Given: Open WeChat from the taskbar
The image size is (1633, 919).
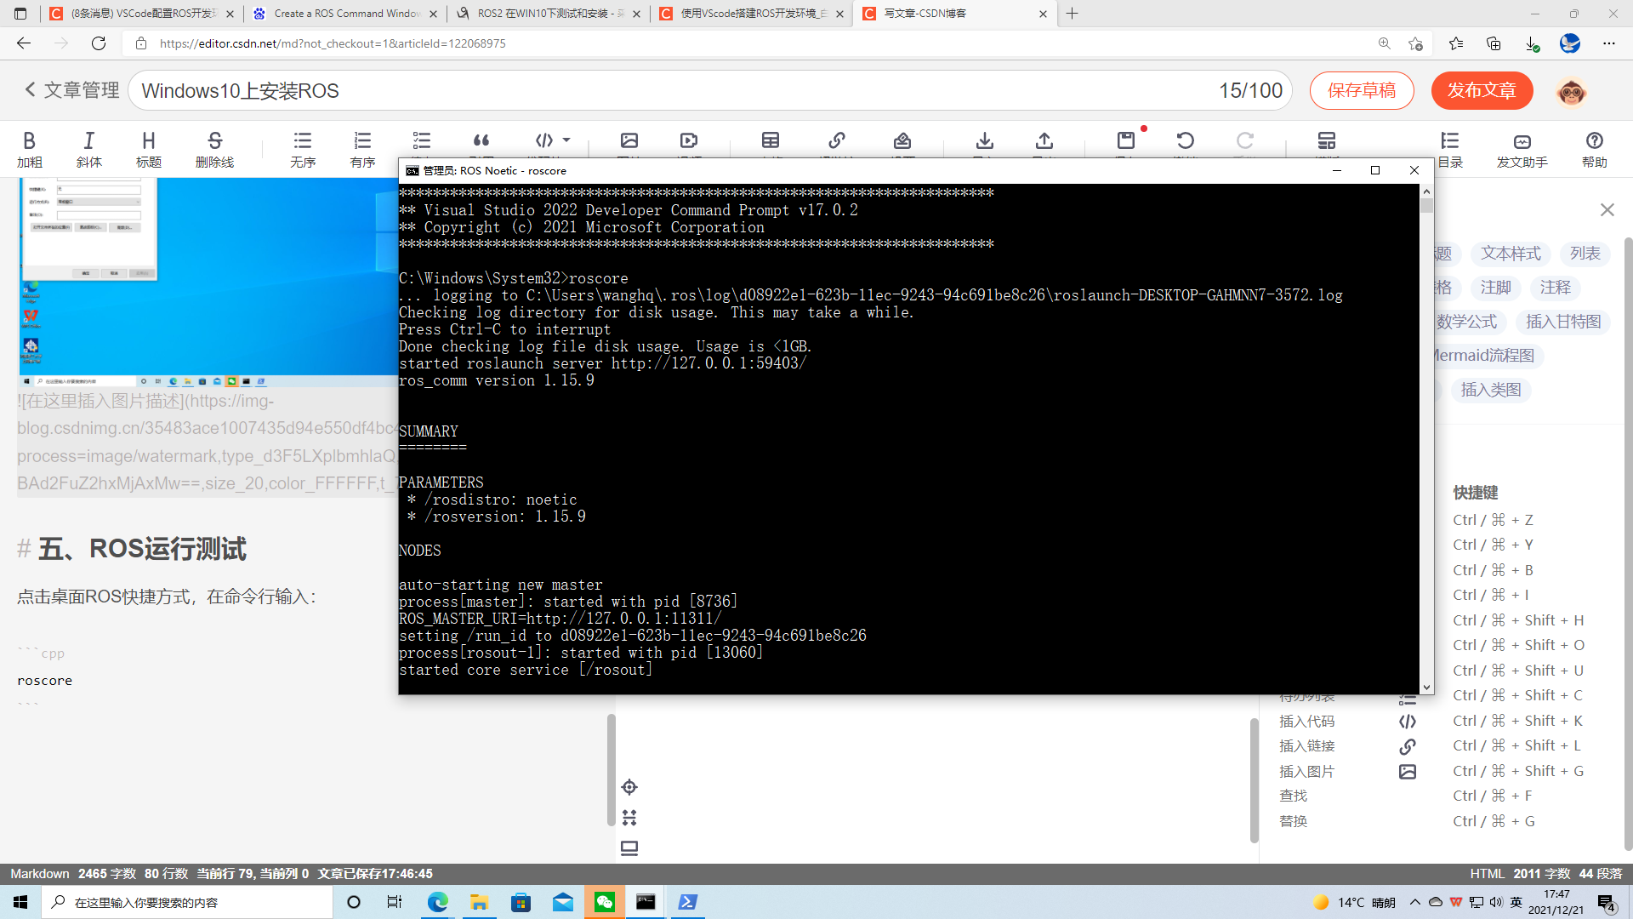Looking at the screenshot, I should [x=605, y=902].
